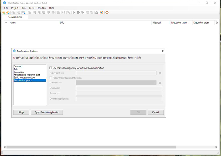
Task: Click the new project icon with green plus
Action: (x=4, y=13)
